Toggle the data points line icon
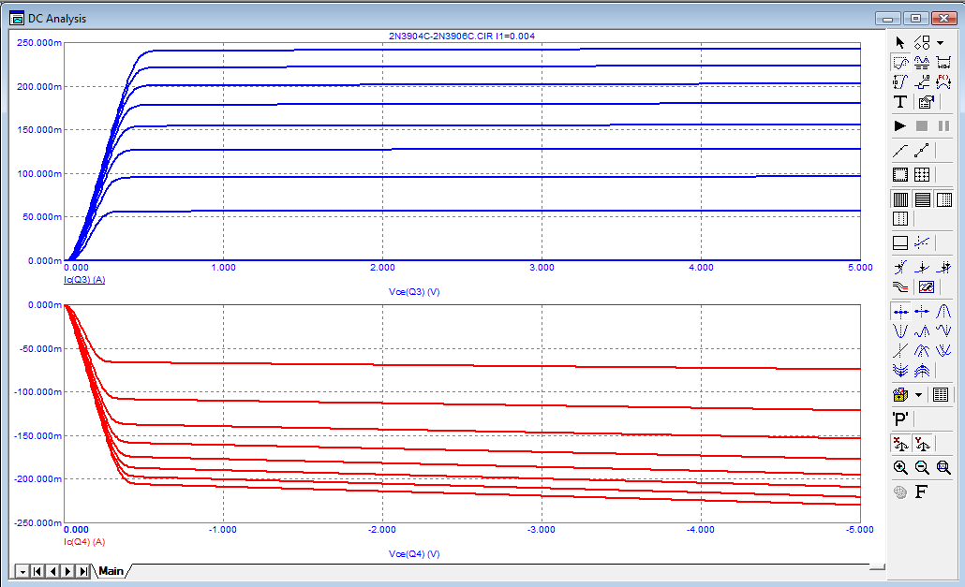Viewport: 965px width, 587px height. pyautogui.click(x=900, y=151)
